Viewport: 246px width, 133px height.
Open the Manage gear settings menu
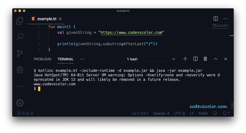(x=20, y=103)
